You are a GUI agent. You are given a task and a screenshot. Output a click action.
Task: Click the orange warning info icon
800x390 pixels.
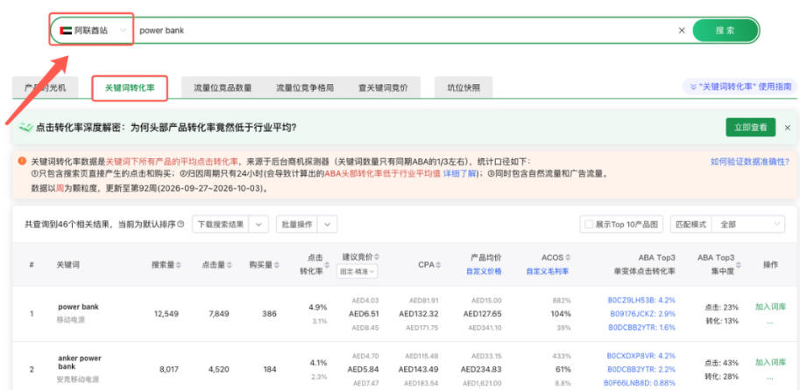tap(22, 162)
